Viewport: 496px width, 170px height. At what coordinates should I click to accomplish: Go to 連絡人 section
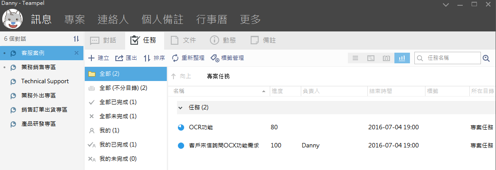(x=113, y=19)
